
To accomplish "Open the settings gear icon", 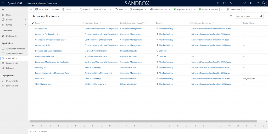I will 251,3.
